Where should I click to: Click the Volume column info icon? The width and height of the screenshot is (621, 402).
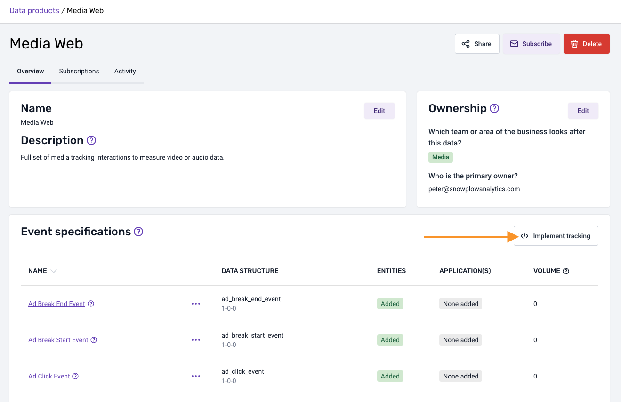pyautogui.click(x=566, y=271)
